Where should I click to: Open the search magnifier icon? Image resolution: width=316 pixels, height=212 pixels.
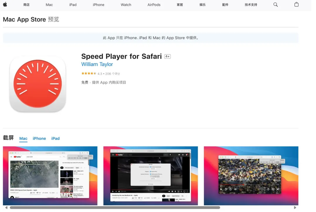[276, 4]
